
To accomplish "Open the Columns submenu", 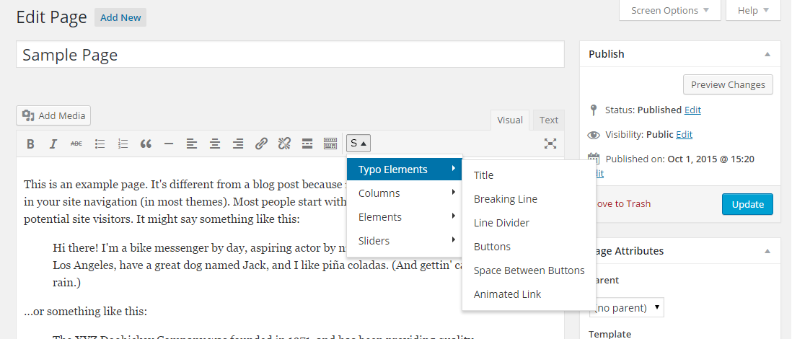I will (405, 193).
